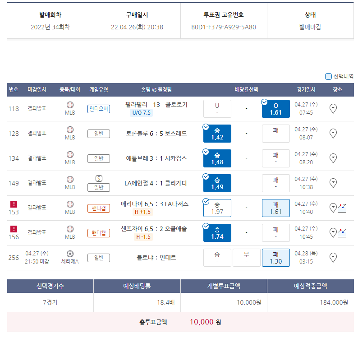Open odds trend chart icon for game 153
Screen dimensions: 358x338
[x=342, y=208]
